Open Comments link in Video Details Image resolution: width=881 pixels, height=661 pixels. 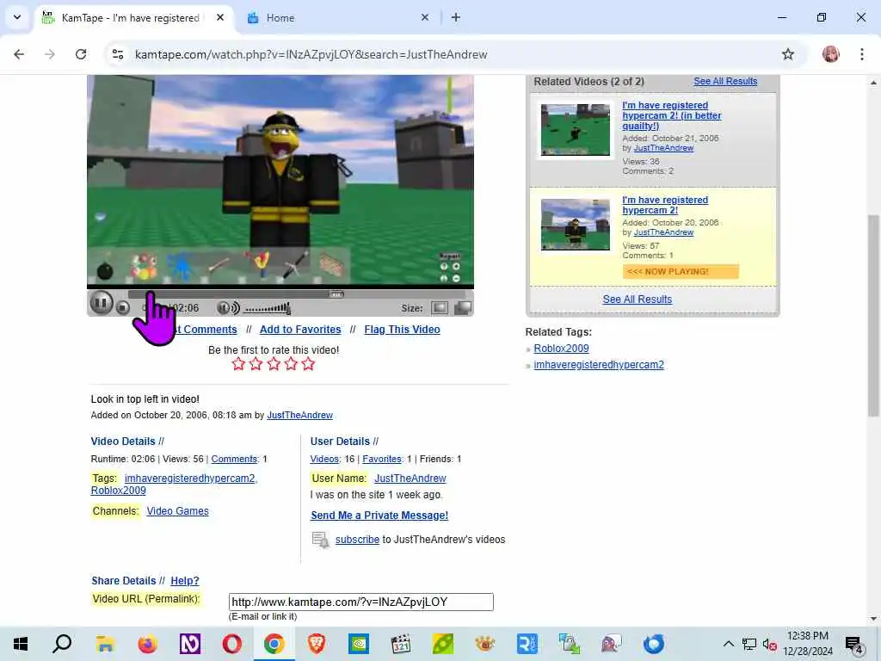coord(234,459)
